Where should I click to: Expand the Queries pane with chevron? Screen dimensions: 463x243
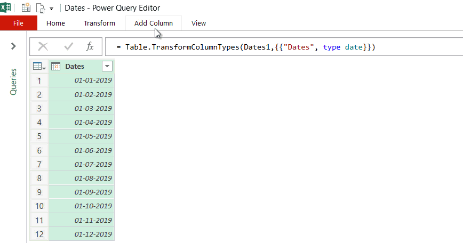13,46
